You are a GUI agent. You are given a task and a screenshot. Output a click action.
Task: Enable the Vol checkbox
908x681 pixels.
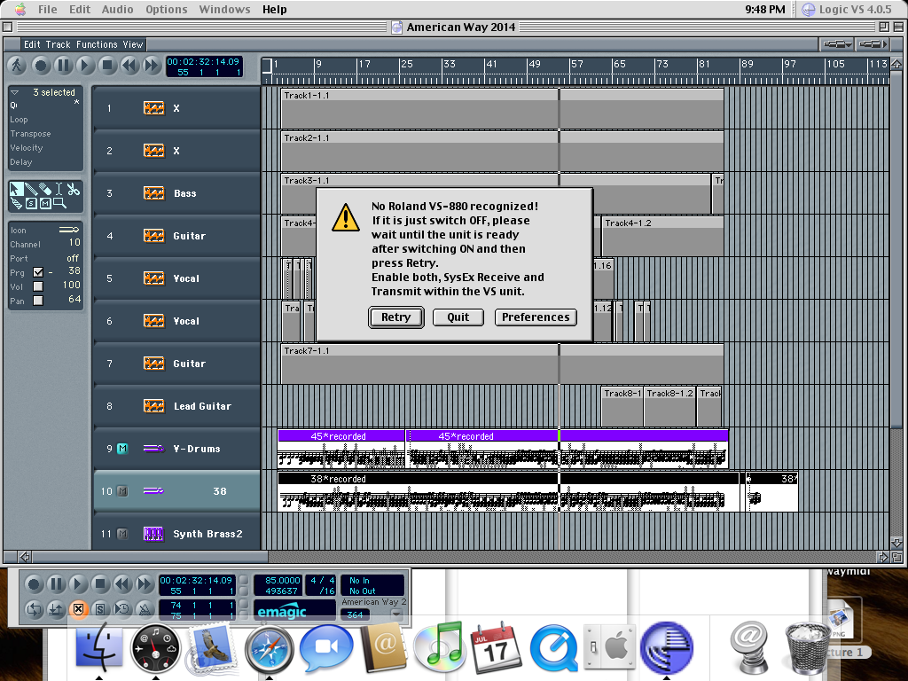coord(38,286)
